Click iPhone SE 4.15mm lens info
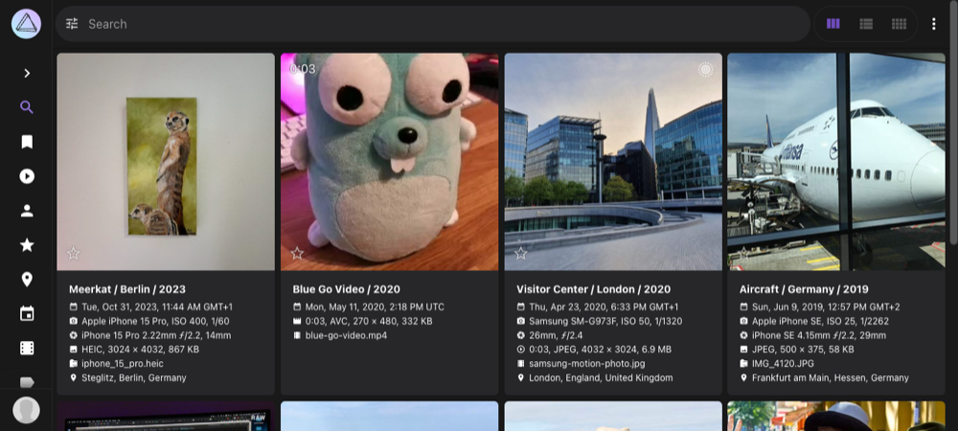958x431 pixels. pos(819,335)
